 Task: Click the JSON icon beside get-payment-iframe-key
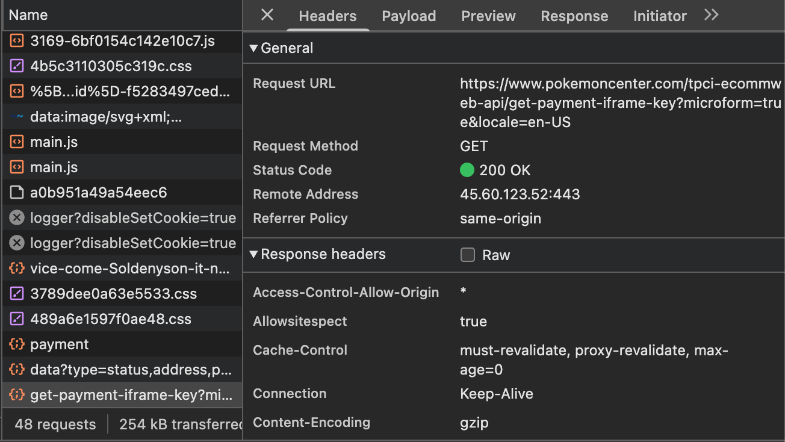point(17,395)
